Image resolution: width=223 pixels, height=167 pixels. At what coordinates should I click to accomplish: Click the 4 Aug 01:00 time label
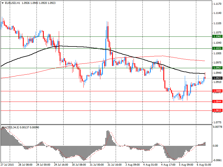[x=150, y=165]
